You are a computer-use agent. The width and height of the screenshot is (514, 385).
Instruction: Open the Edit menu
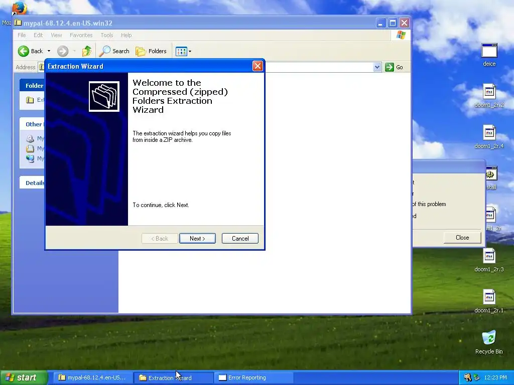pyautogui.click(x=38, y=35)
